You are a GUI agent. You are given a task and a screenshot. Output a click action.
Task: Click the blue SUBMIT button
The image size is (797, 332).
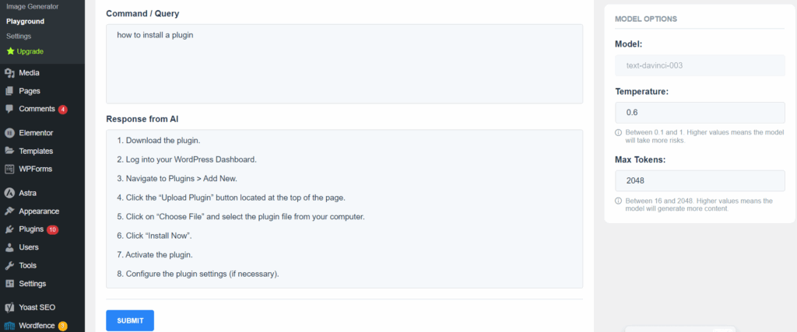(x=130, y=321)
